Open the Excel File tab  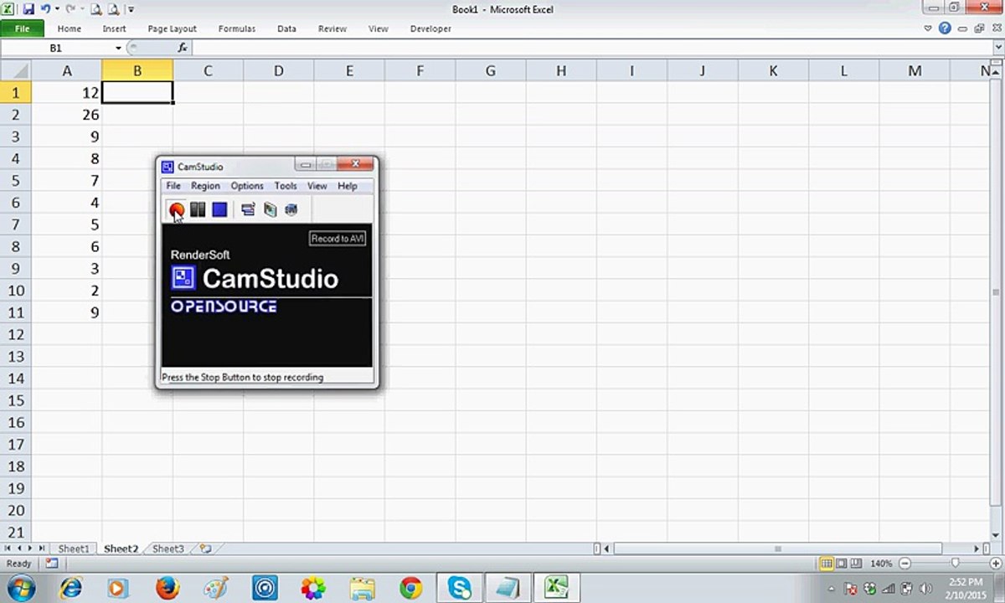pos(23,28)
